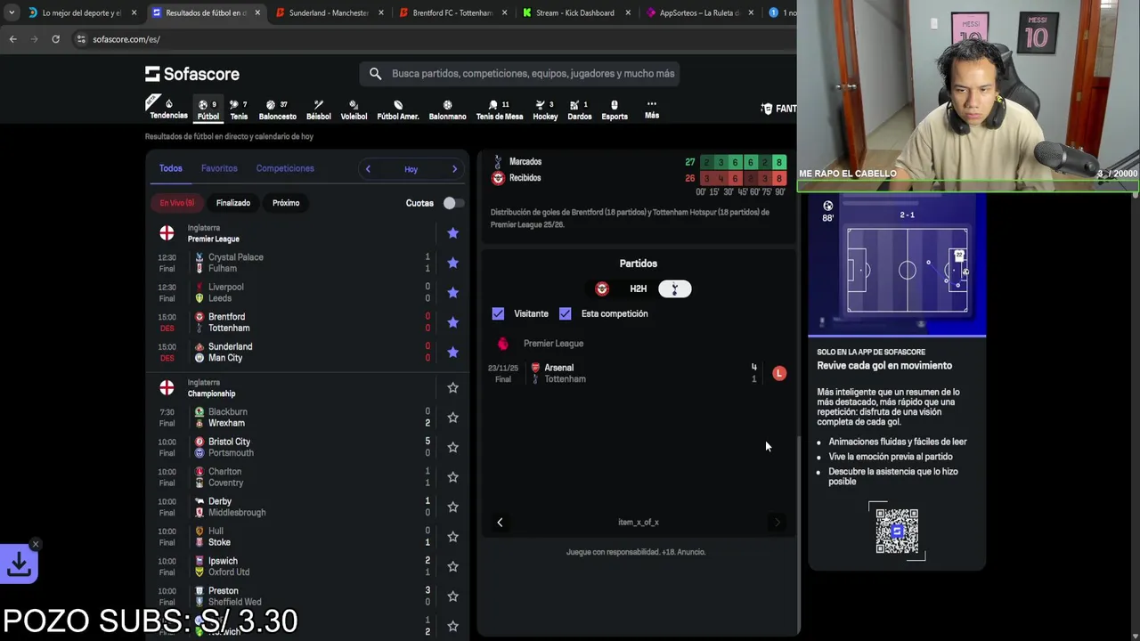This screenshot has width=1140, height=641.
Task: Open the Béisbol sport category
Action: point(318,110)
